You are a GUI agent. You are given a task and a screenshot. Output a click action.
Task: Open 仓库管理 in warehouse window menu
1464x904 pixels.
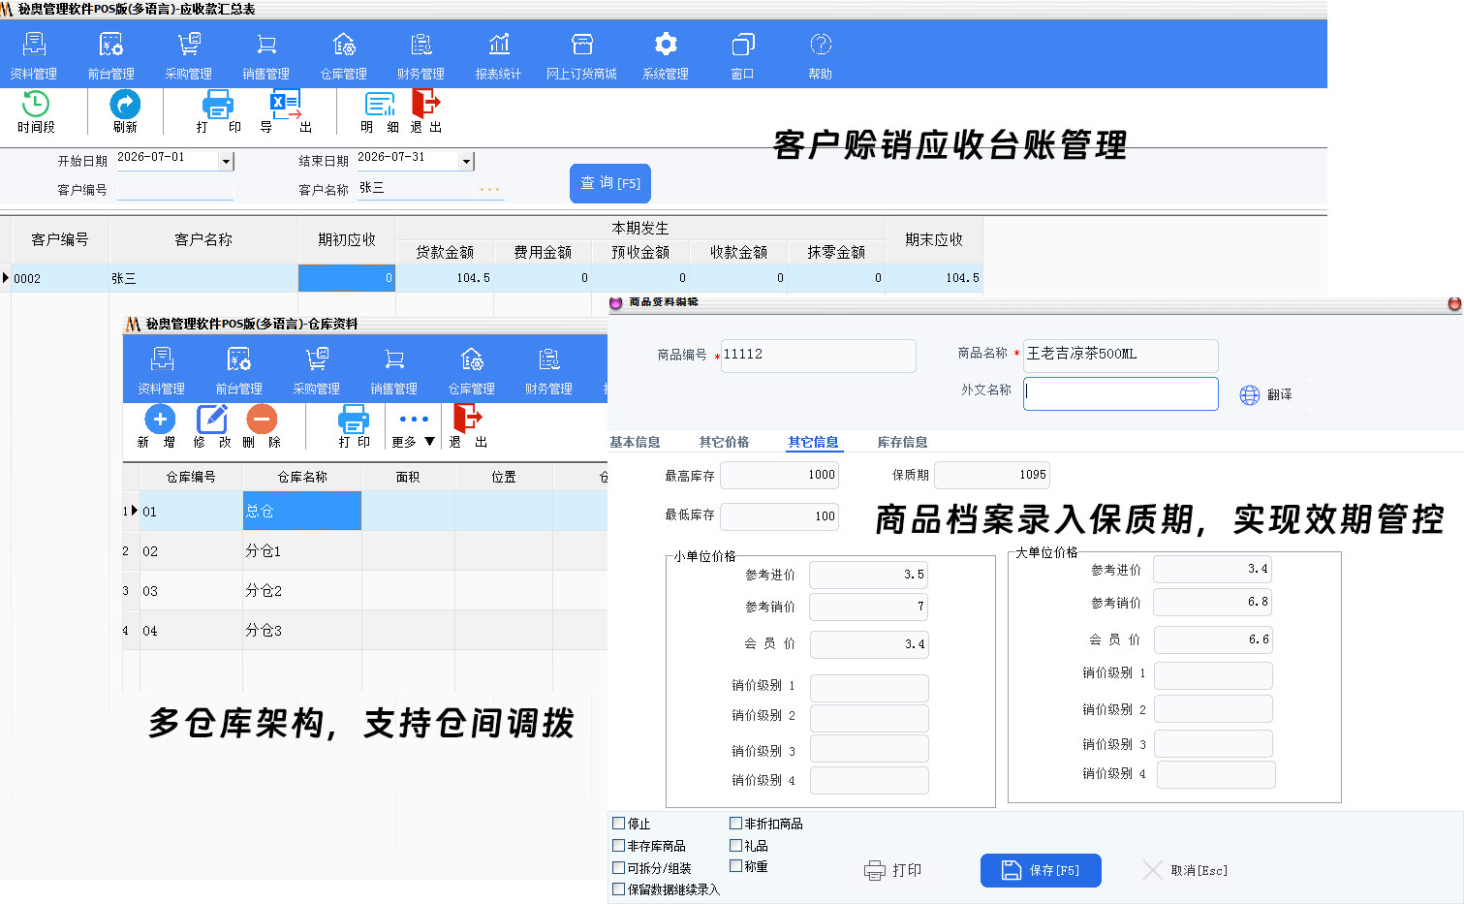472,371
